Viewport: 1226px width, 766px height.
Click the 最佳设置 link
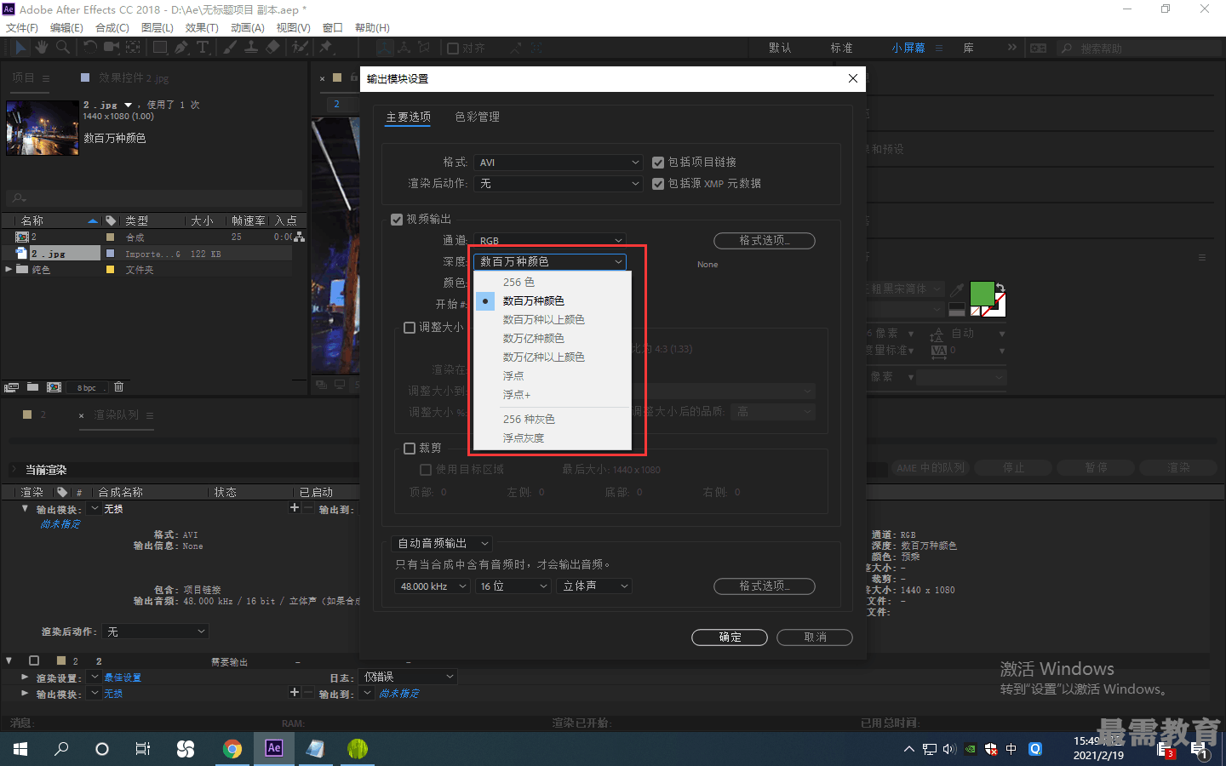click(x=123, y=677)
